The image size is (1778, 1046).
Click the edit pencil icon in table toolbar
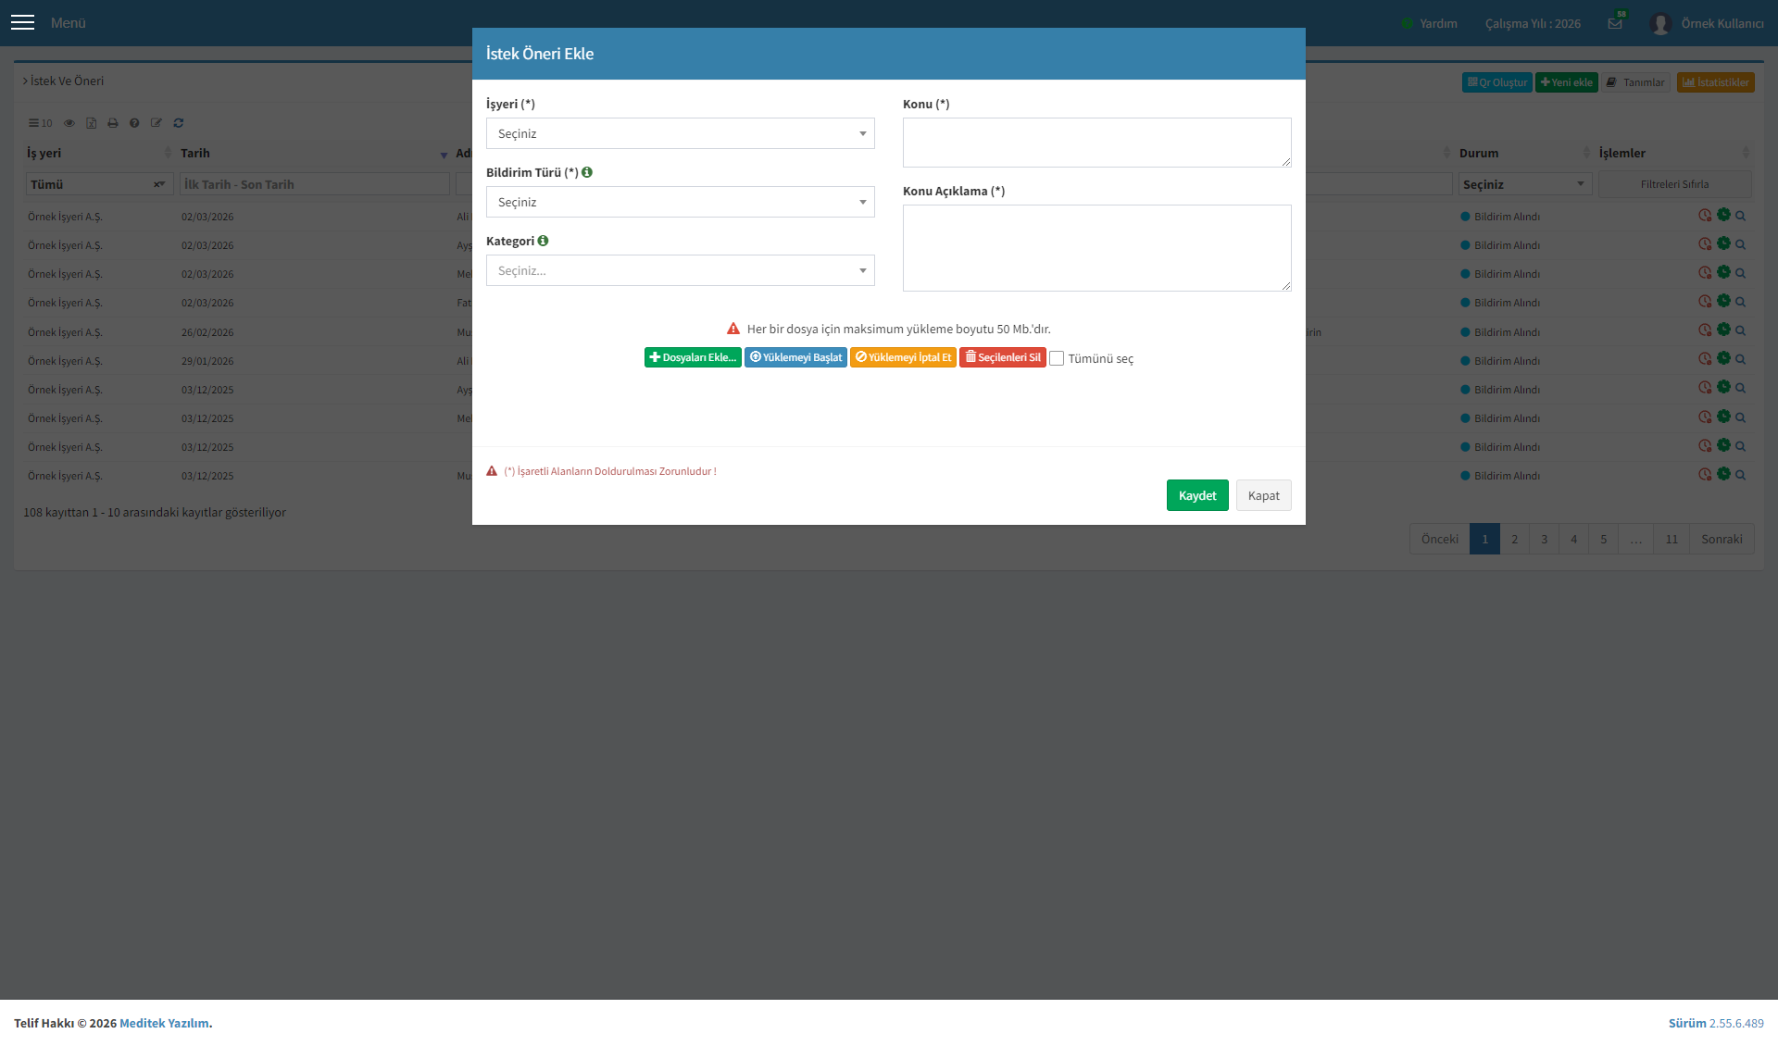coord(157,123)
